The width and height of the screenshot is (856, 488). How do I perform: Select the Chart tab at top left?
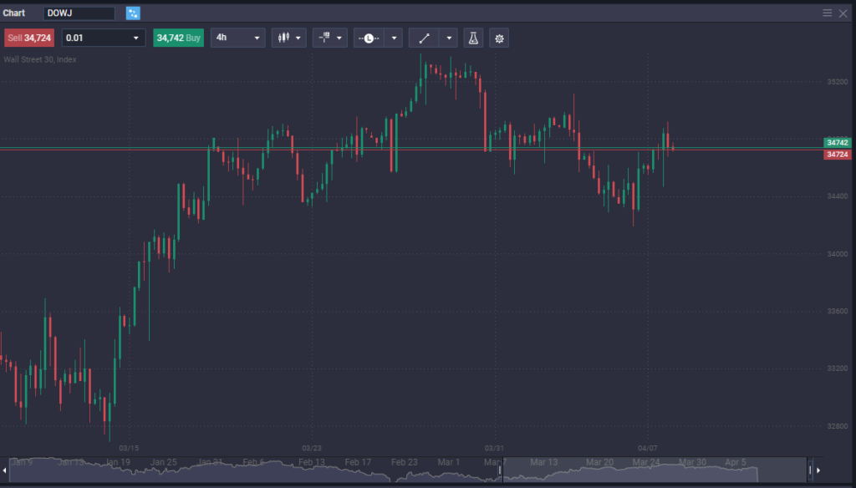click(13, 13)
